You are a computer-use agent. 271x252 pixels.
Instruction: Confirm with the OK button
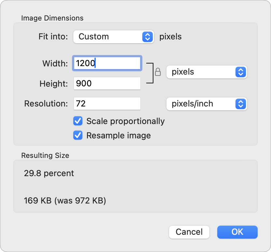click(x=237, y=232)
